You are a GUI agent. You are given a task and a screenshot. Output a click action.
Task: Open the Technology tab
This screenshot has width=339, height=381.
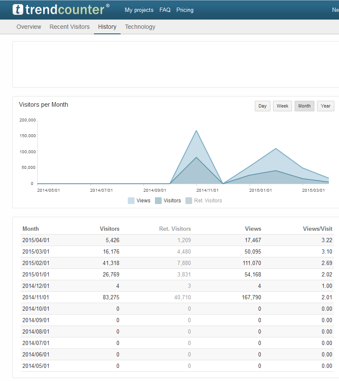coord(140,27)
